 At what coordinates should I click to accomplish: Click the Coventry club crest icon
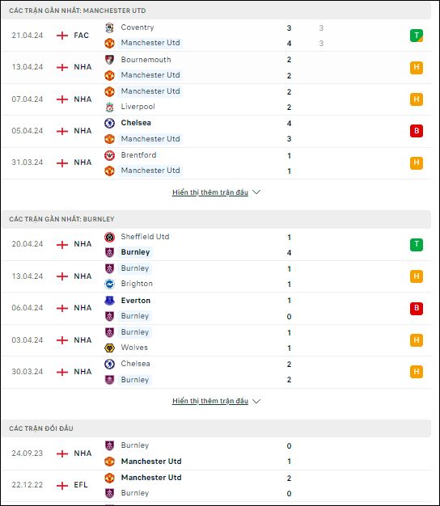[109, 27]
